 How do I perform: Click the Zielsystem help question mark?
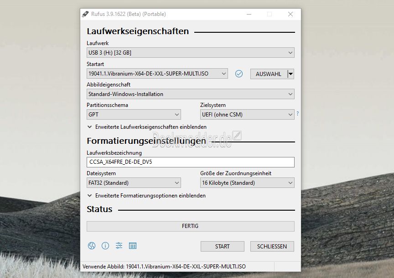pos(297,114)
